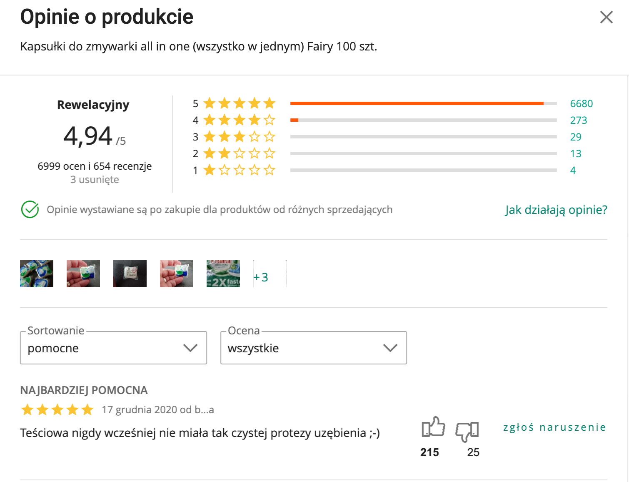Click the green verified checkmark icon
The width and height of the screenshot is (629, 482).
click(30, 210)
